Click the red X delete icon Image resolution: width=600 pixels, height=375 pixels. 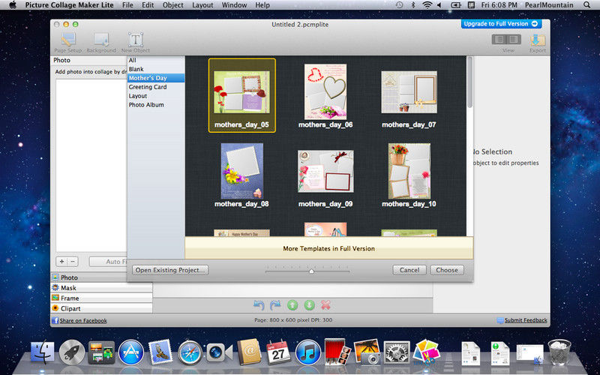point(325,305)
